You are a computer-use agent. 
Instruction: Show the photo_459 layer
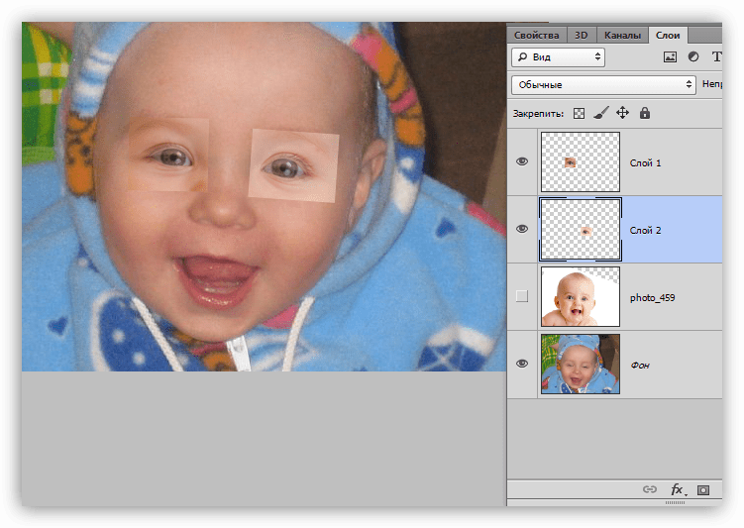pos(522,296)
